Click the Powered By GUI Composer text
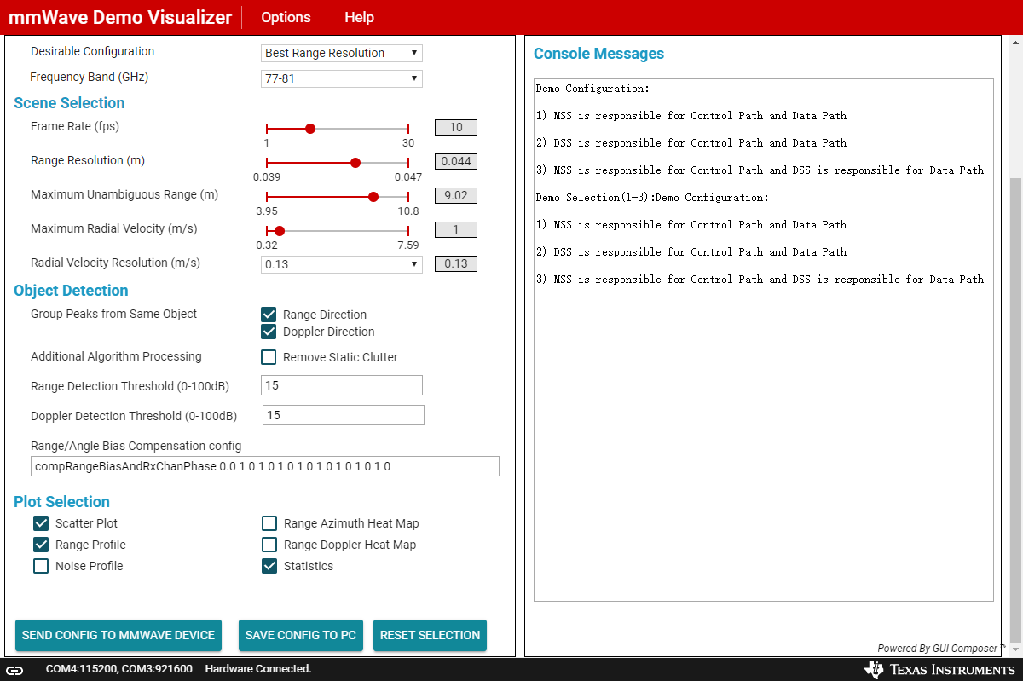Viewport: 1023px width, 681px height. click(x=942, y=649)
